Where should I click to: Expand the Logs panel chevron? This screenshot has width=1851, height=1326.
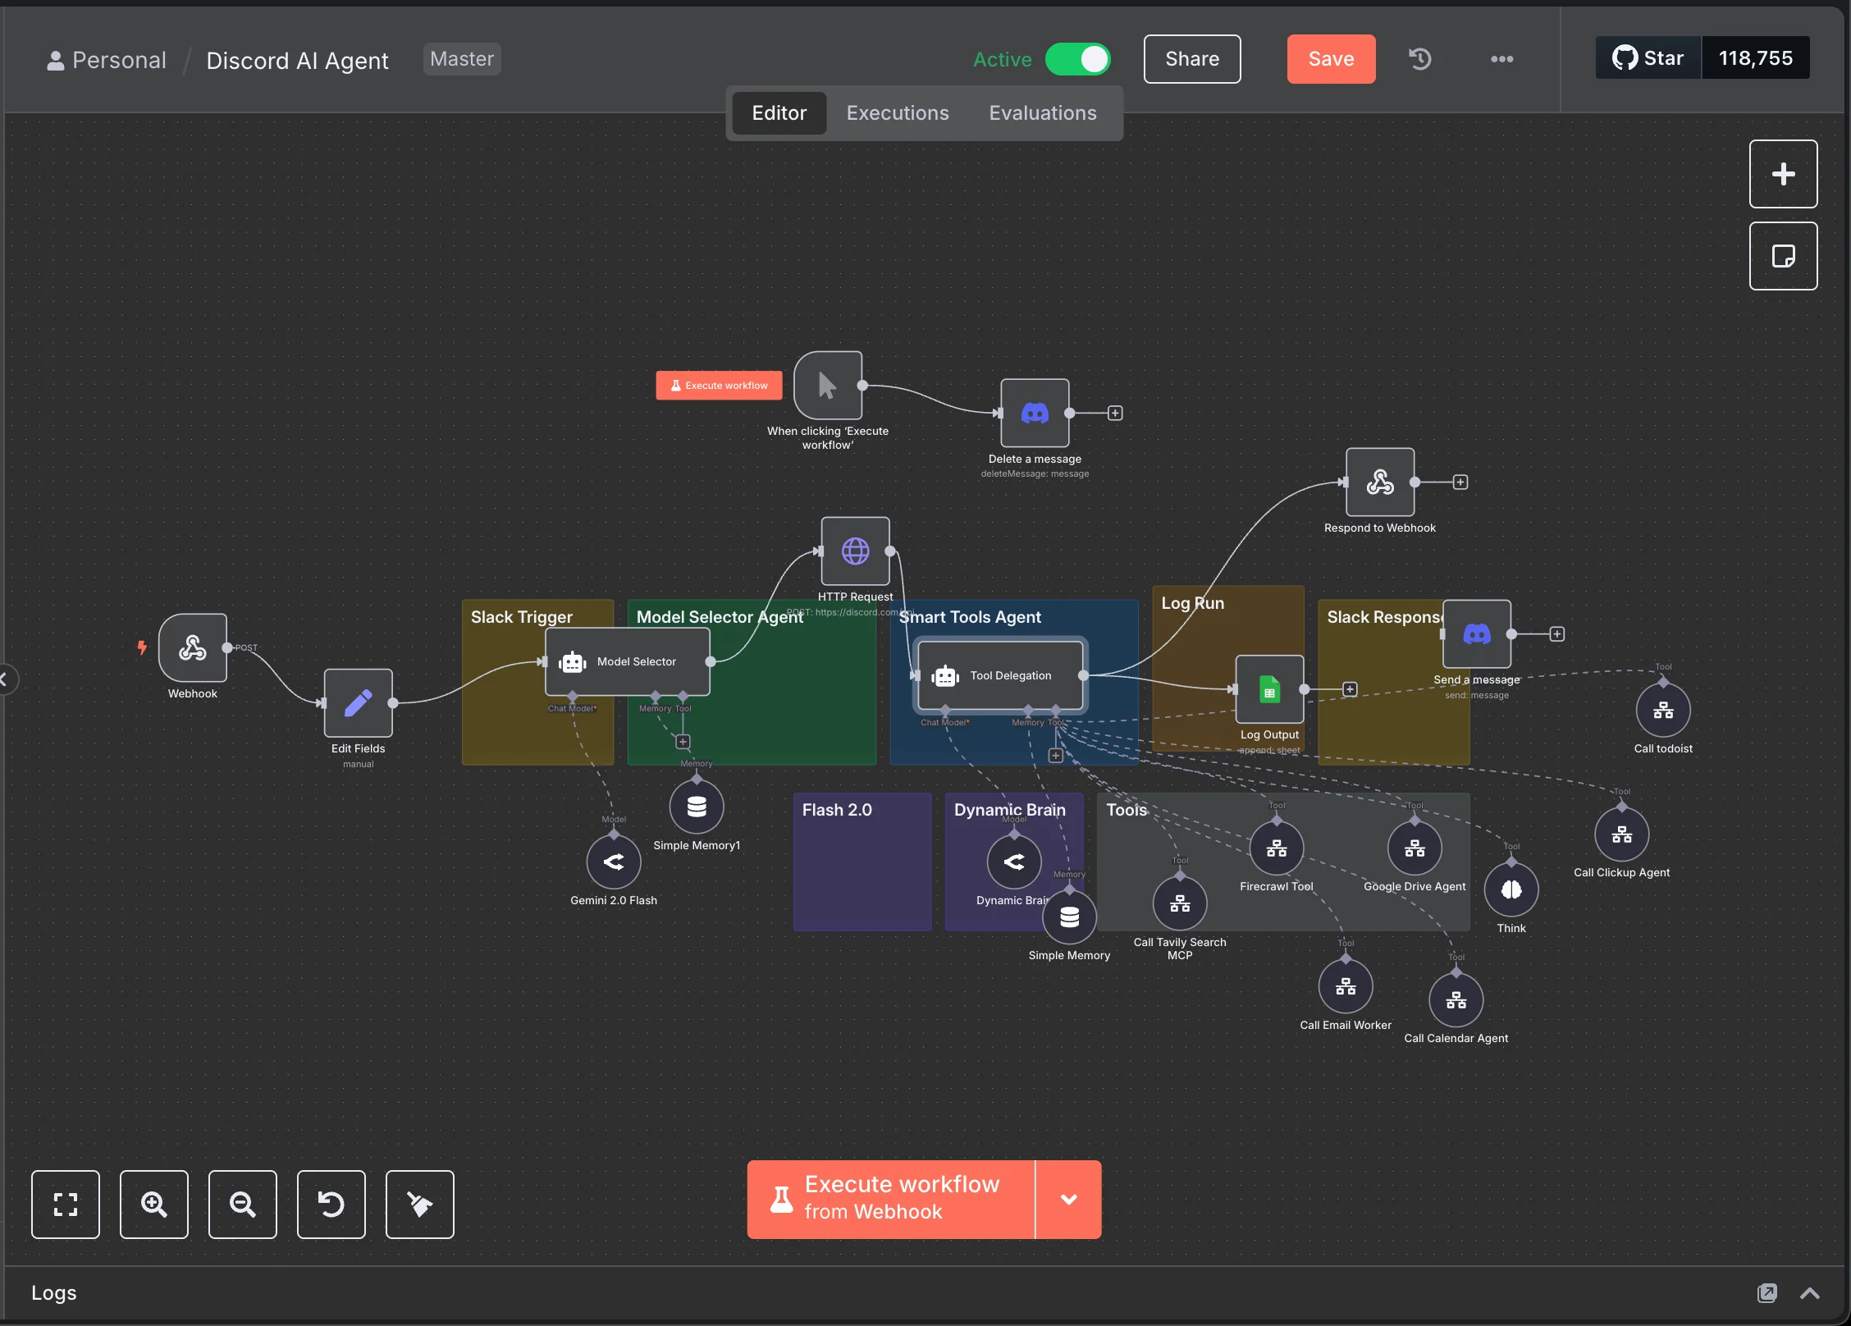tap(1810, 1294)
